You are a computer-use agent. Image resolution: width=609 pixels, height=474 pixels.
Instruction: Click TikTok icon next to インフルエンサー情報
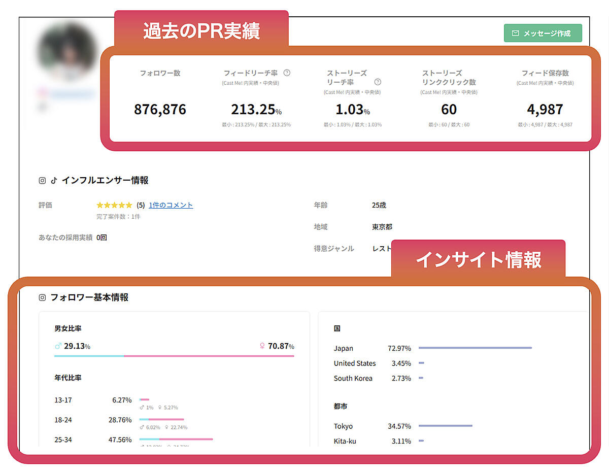(54, 180)
